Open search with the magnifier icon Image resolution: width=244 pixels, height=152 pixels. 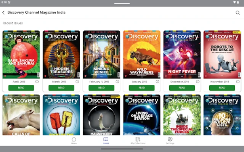click(238, 13)
